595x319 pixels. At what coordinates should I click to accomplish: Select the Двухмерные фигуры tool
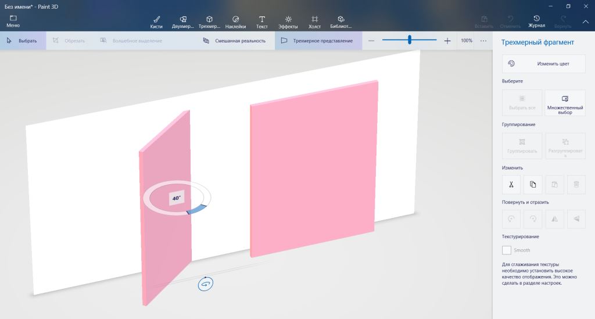click(x=182, y=21)
